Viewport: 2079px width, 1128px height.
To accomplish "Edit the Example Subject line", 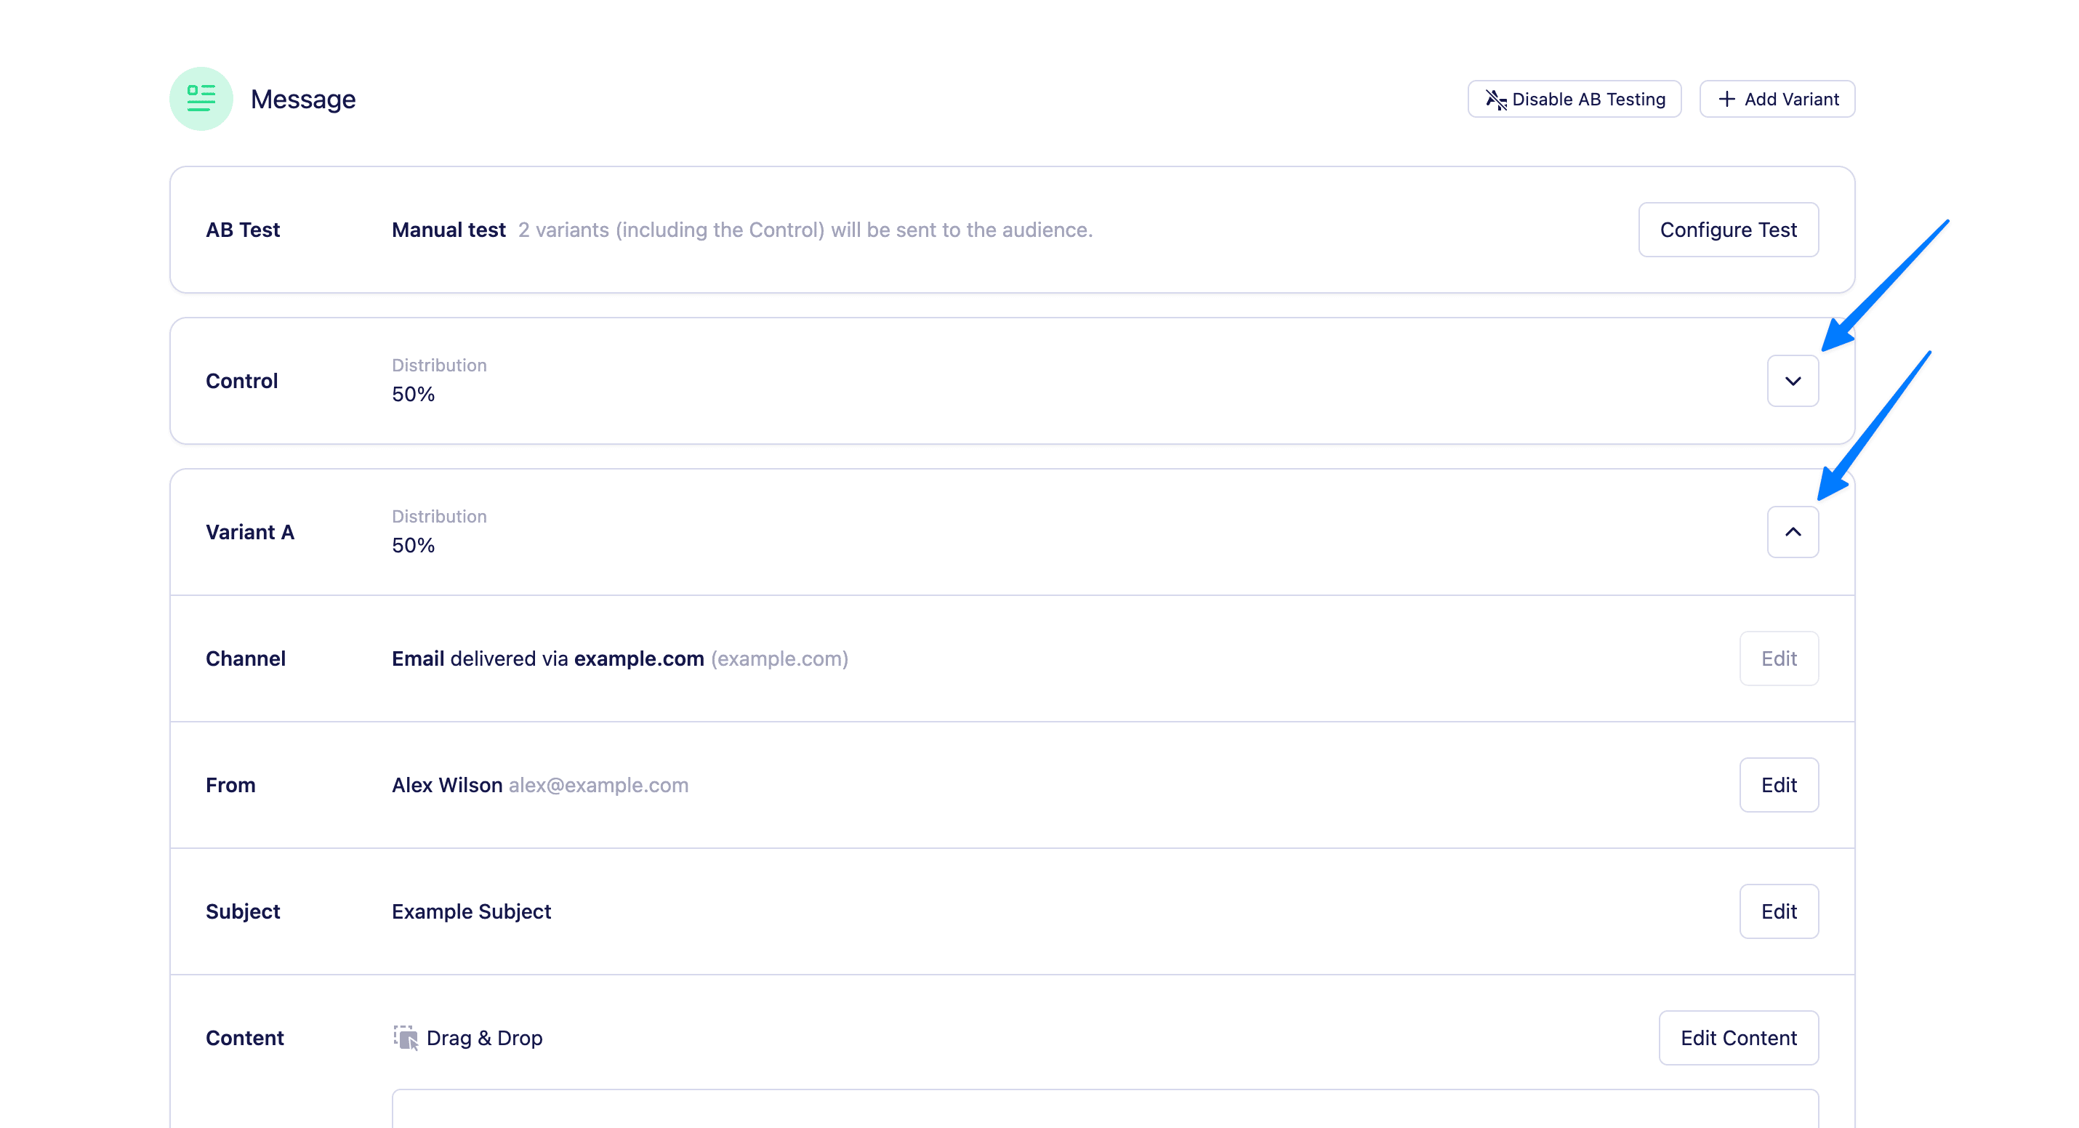I will coord(1778,911).
